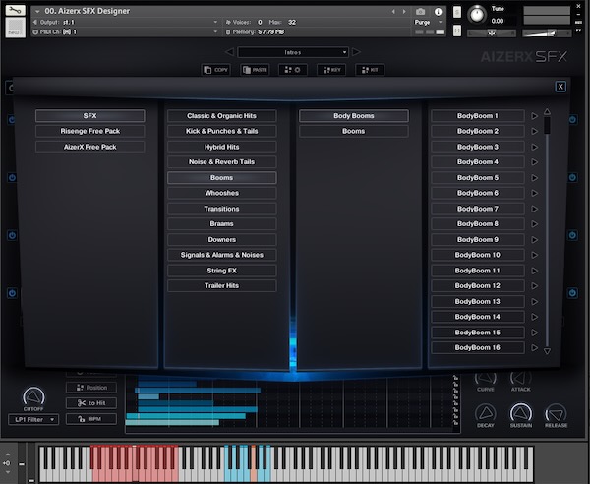Toggle topmost power button on left edge
The height and width of the screenshot is (484, 590).
pyautogui.click(x=12, y=120)
